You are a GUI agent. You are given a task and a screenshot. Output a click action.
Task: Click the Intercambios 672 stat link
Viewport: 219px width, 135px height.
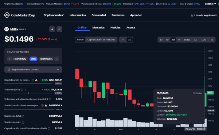click(35, 4)
